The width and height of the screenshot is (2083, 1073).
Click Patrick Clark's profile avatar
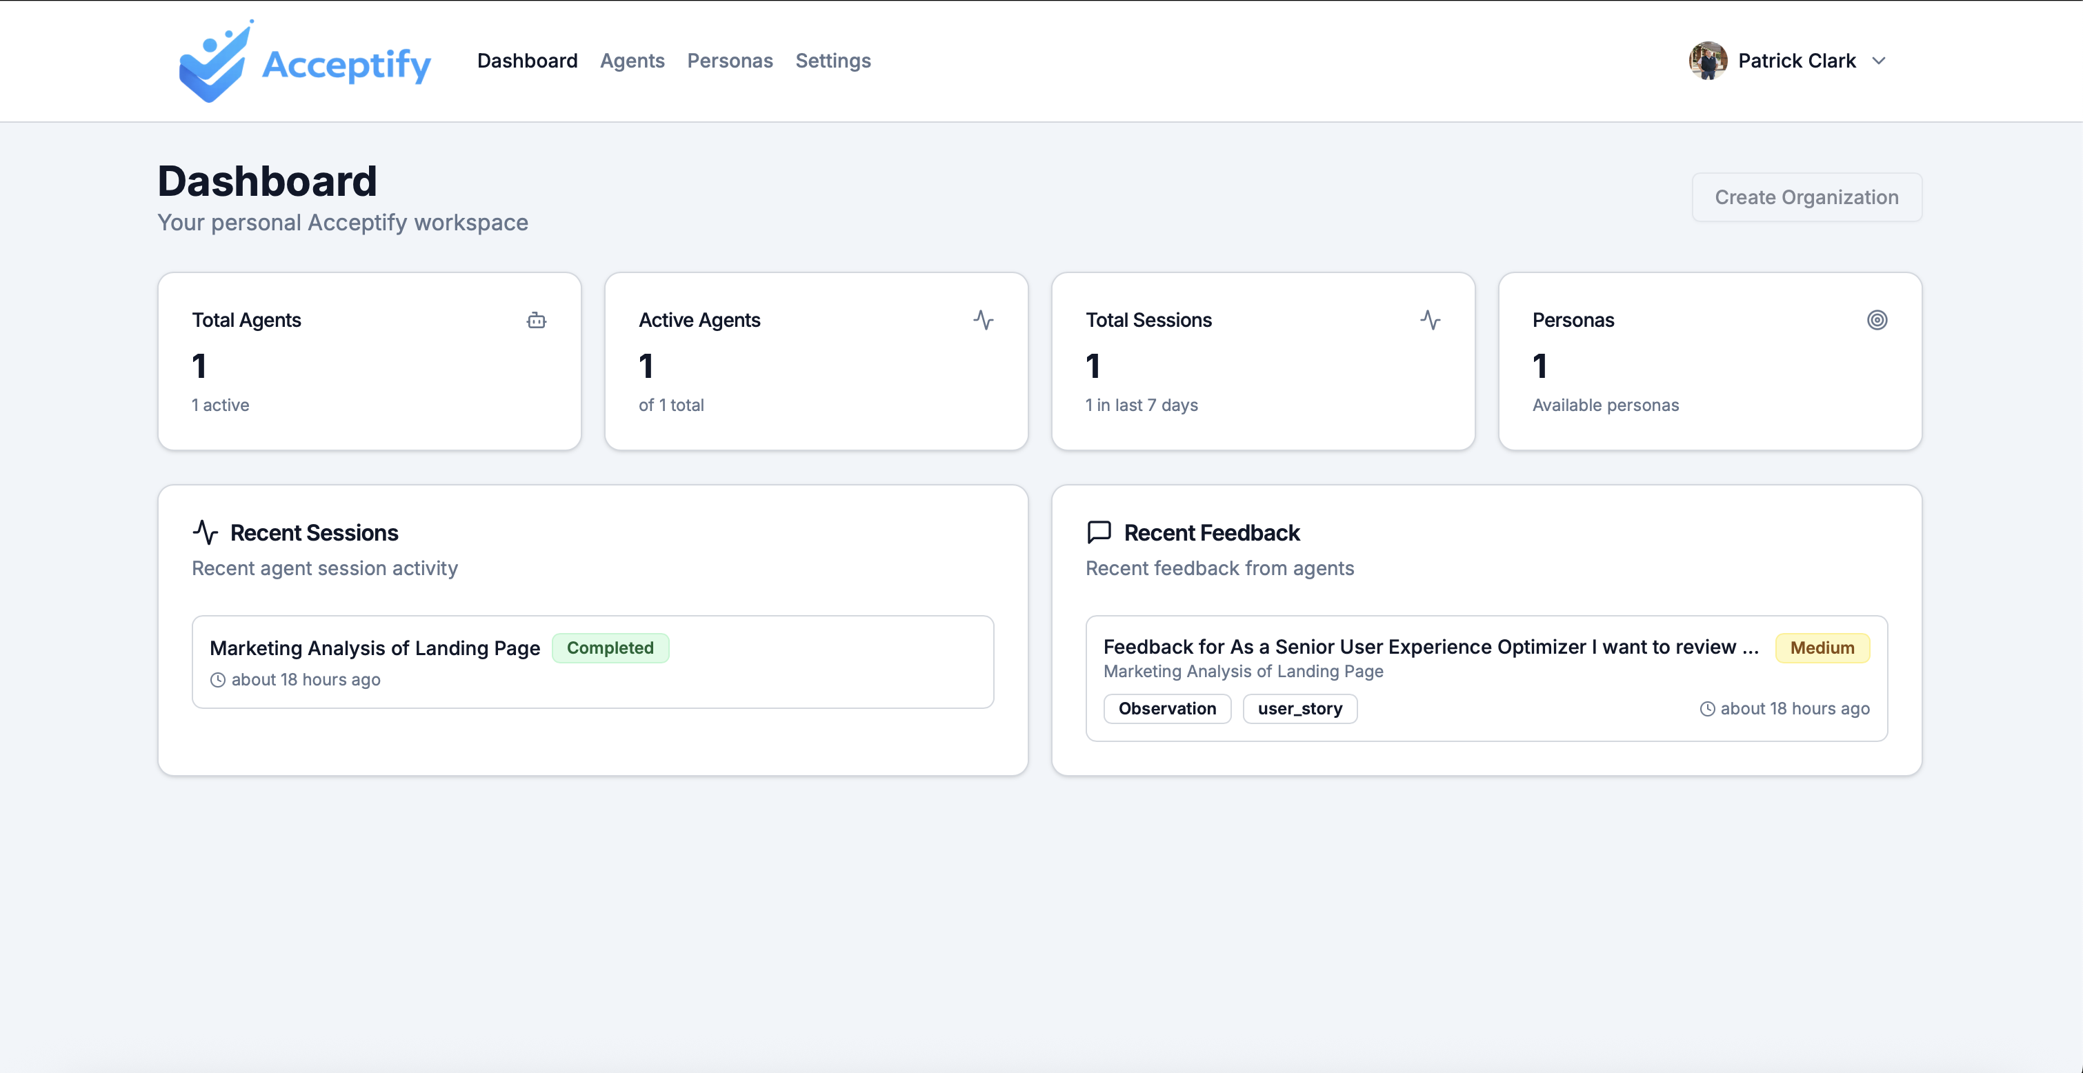point(1707,60)
